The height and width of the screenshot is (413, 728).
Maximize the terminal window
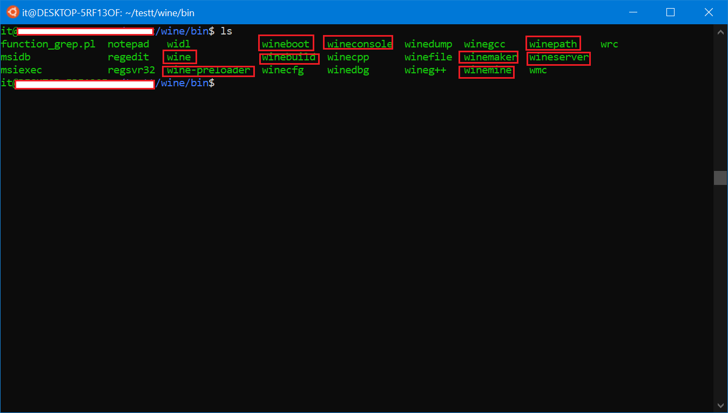click(x=671, y=12)
